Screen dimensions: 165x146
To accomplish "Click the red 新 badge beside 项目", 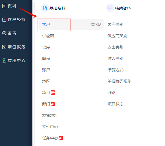I will click(53, 93).
